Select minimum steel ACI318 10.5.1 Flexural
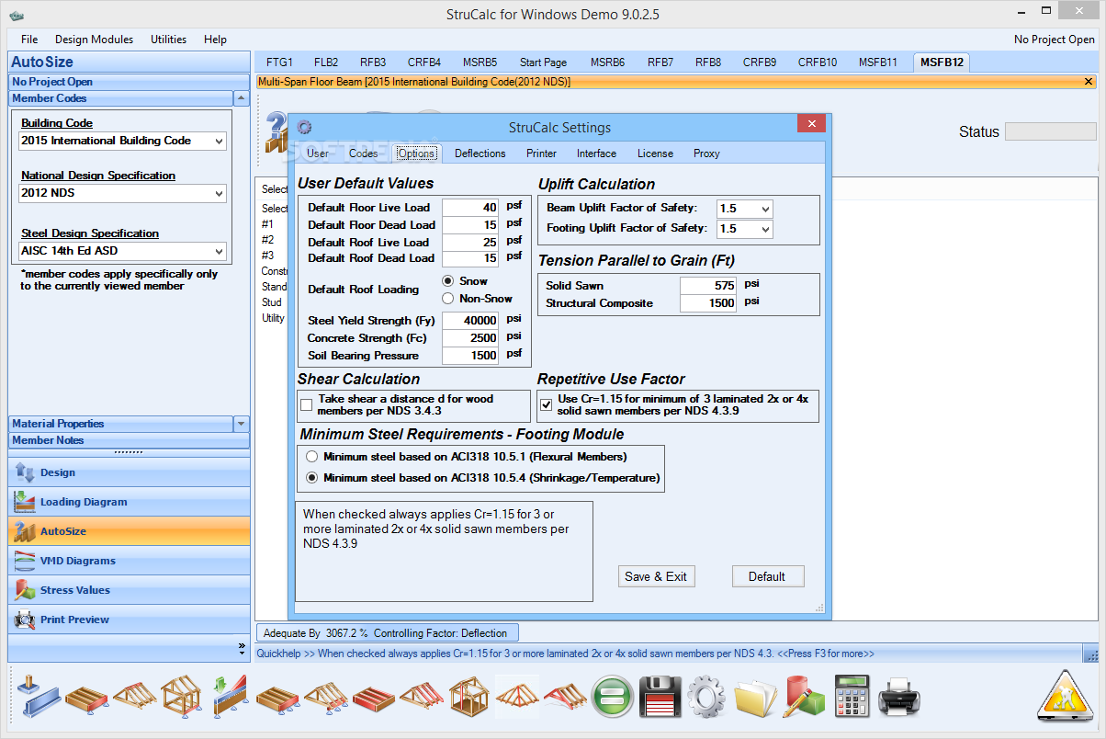Screen dimensions: 1106x739 [x=312, y=456]
